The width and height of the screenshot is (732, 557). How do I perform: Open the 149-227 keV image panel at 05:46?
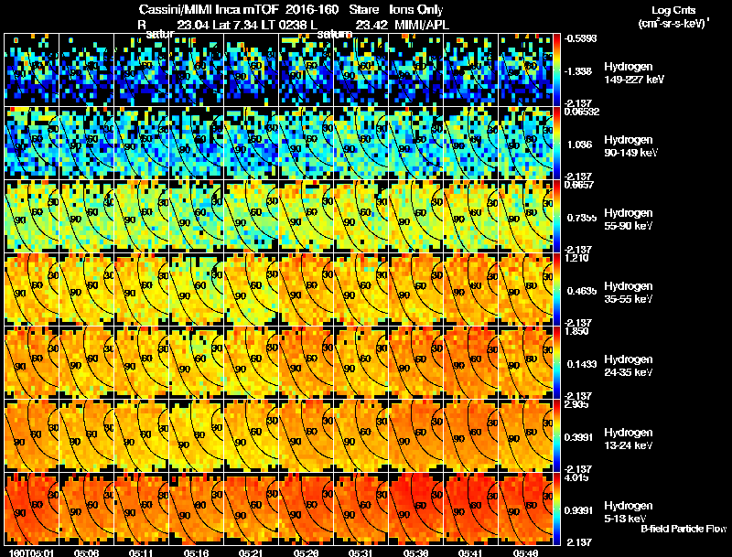click(525, 70)
